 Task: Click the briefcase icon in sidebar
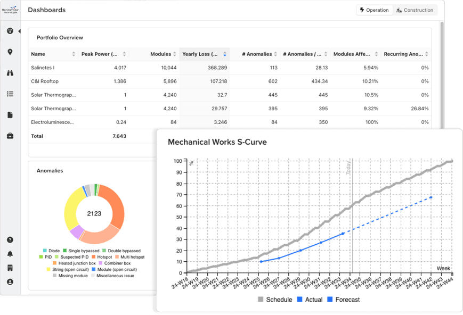(10, 136)
